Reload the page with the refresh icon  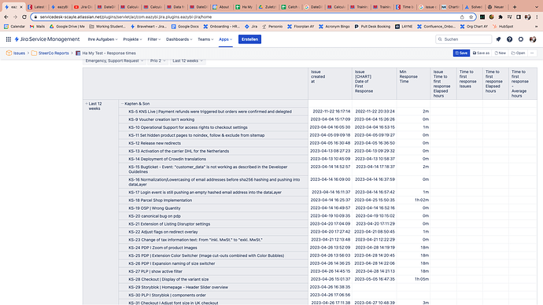click(24, 17)
